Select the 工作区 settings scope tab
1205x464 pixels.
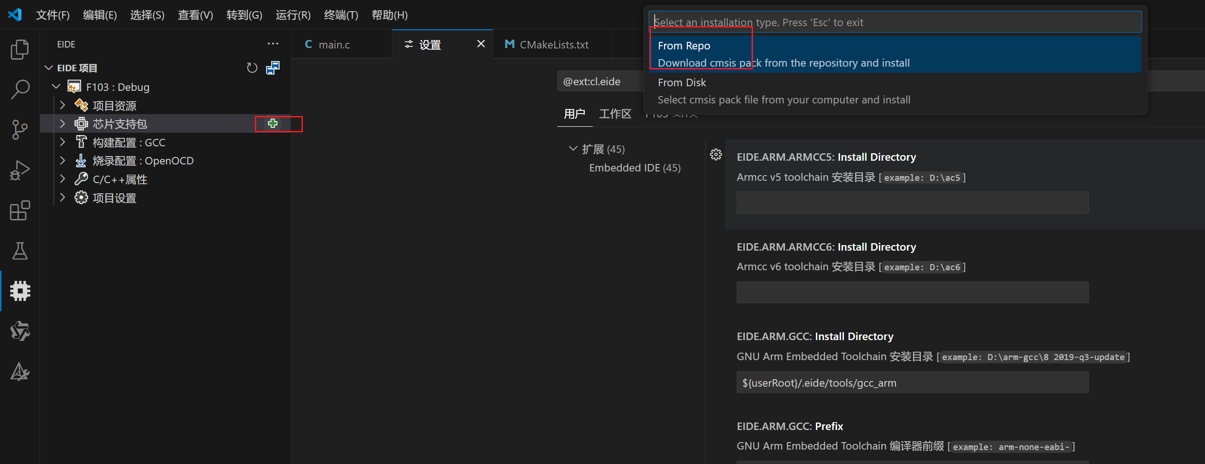pyautogui.click(x=615, y=114)
